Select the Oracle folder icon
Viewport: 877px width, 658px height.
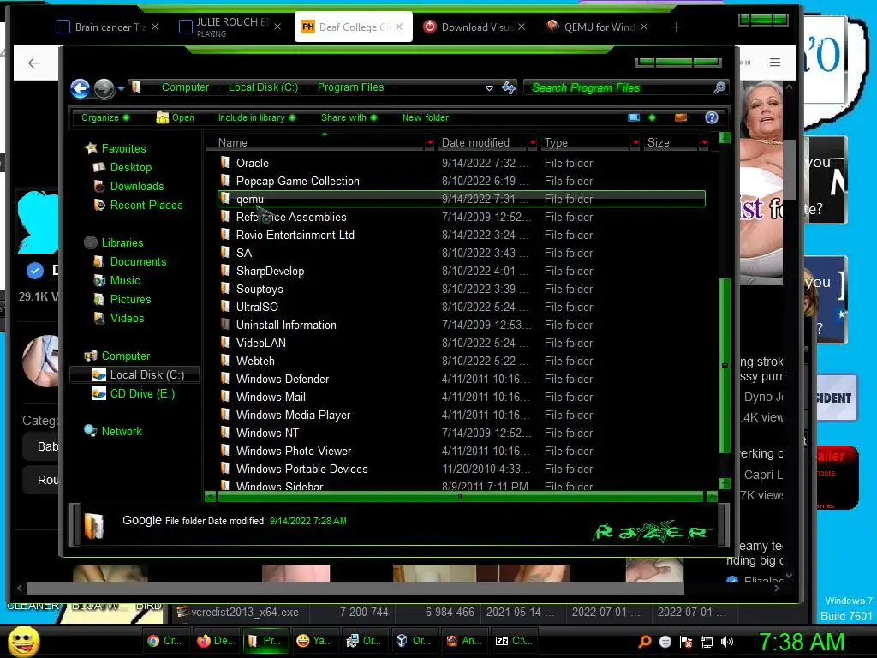click(225, 163)
